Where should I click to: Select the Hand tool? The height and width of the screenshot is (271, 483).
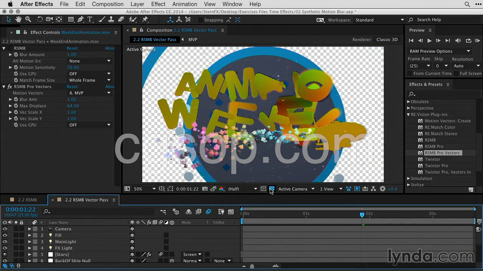[x=18, y=20]
